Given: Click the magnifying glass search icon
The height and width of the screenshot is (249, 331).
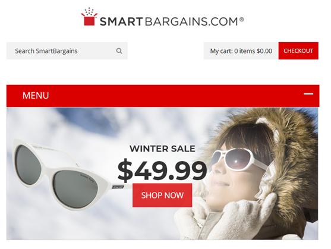Looking at the screenshot, I should click(119, 51).
